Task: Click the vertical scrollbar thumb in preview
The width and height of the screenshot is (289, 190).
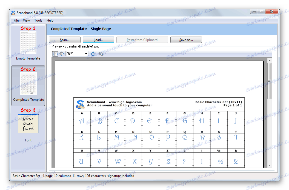Action: 270,81
